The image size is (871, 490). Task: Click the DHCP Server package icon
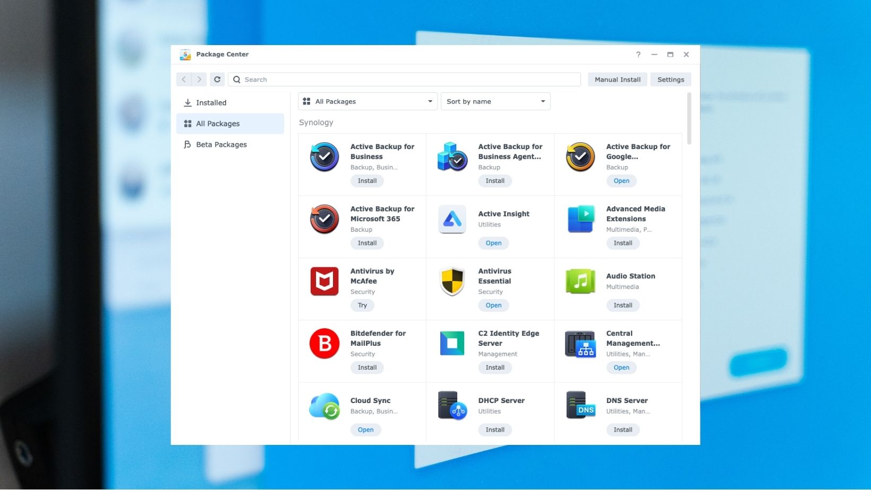point(452,406)
